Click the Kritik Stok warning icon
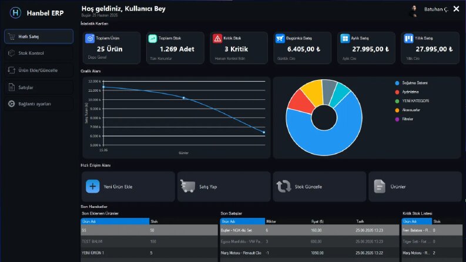Screen dimensions: 466x262 217,38
